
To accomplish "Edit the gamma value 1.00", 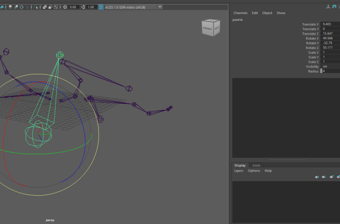I will [91, 7].
